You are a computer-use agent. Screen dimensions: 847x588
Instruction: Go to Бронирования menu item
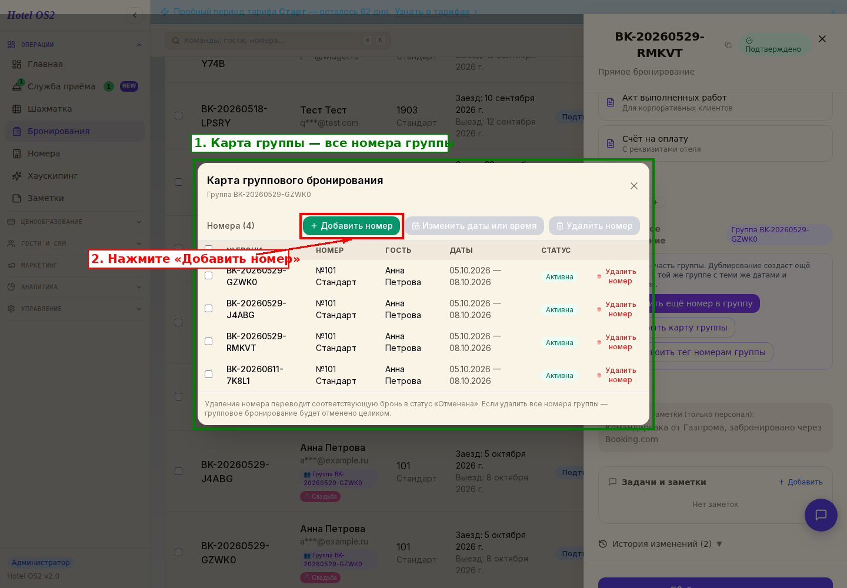tap(58, 131)
